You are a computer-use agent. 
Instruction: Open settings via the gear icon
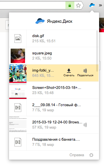pos(91,155)
